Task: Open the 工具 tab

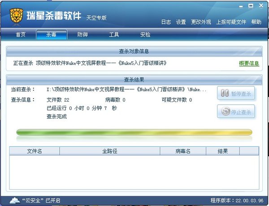Action: [x=114, y=34]
